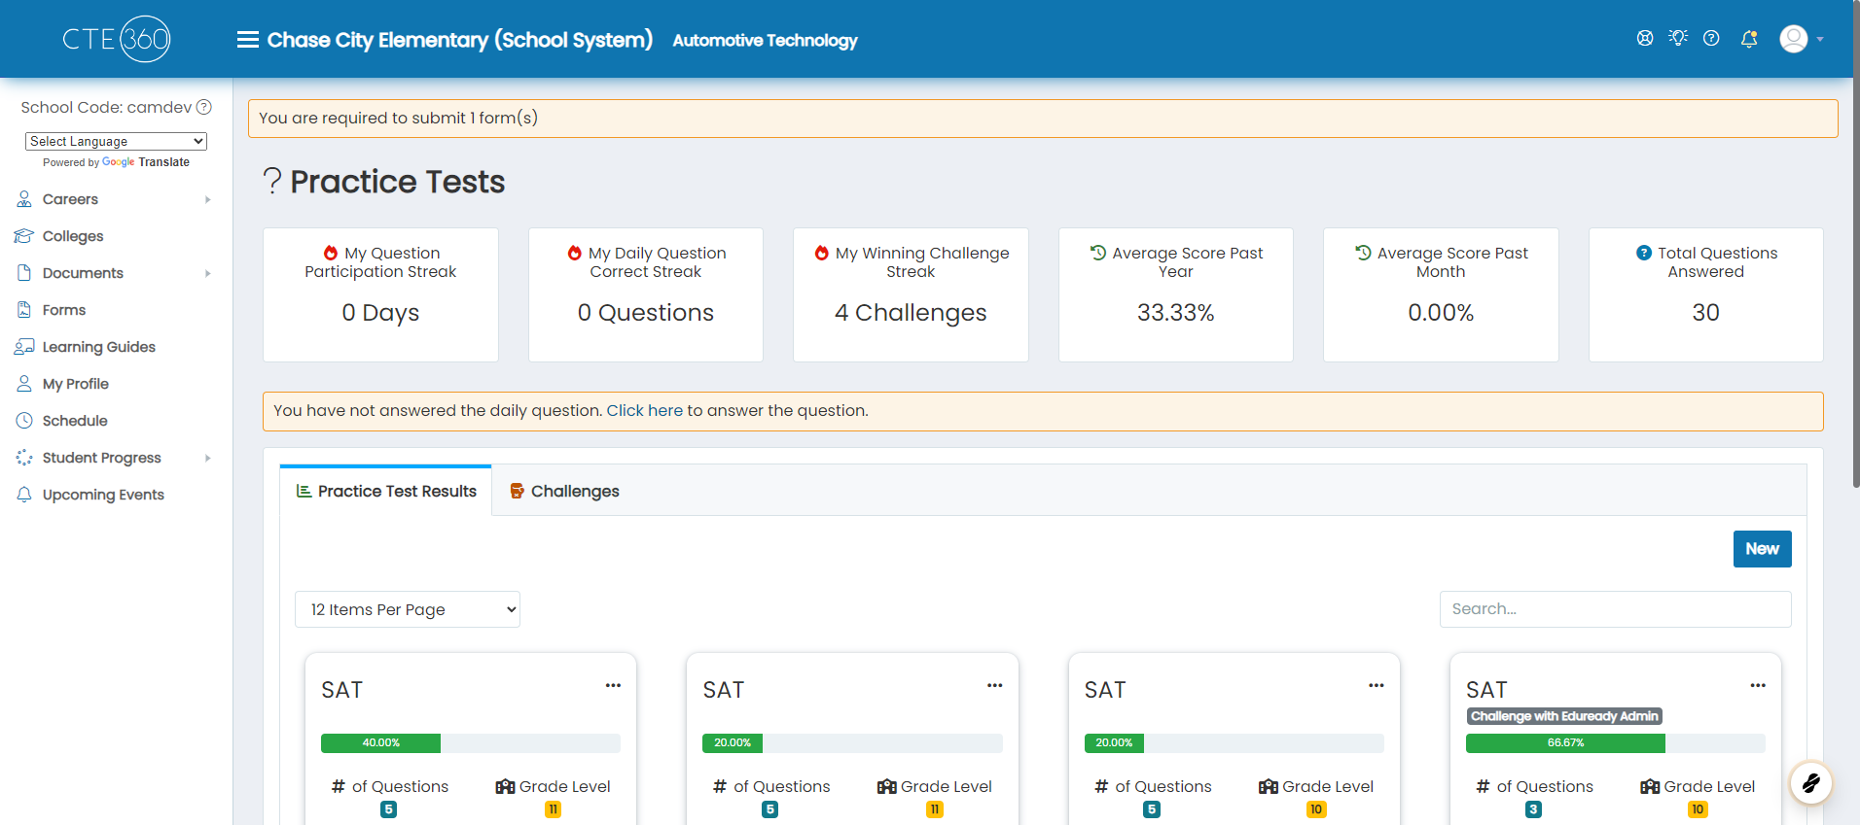This screenshot has width=1860, height=825.
Task: Open the 12 Items Per Page dropdown
Action: coord(408,609)
